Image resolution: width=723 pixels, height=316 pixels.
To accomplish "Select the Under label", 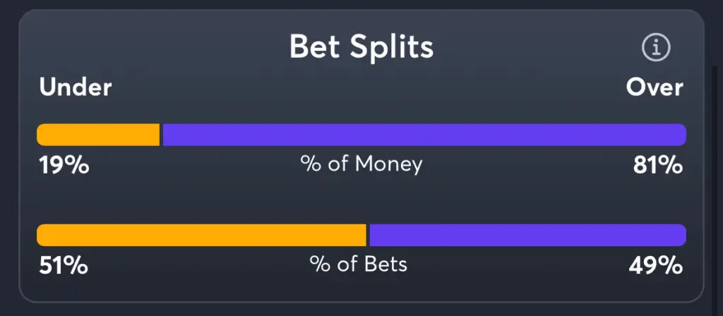I will (75, 87).
